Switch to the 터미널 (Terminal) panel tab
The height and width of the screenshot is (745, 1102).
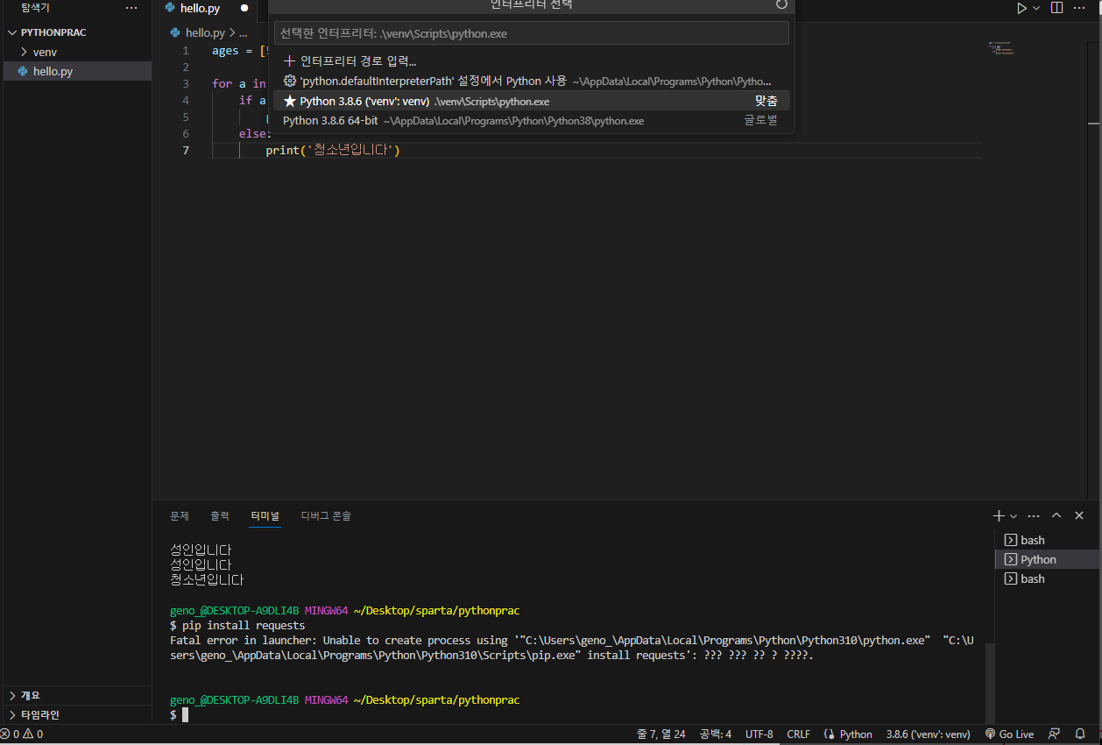(265, 516)
